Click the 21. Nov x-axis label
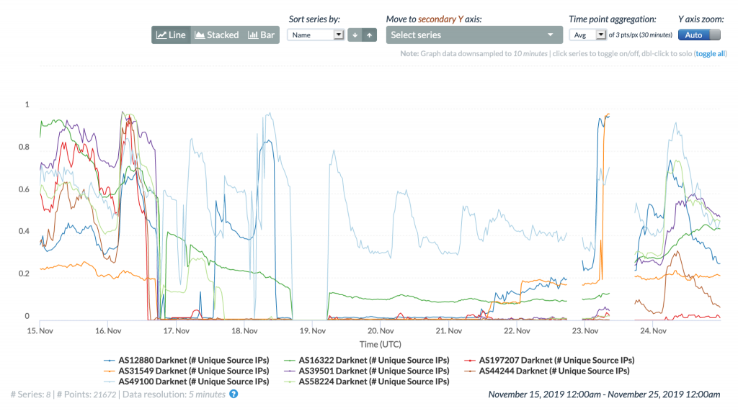The width and height of the screenshot is (738, 411). pos(448,331)
